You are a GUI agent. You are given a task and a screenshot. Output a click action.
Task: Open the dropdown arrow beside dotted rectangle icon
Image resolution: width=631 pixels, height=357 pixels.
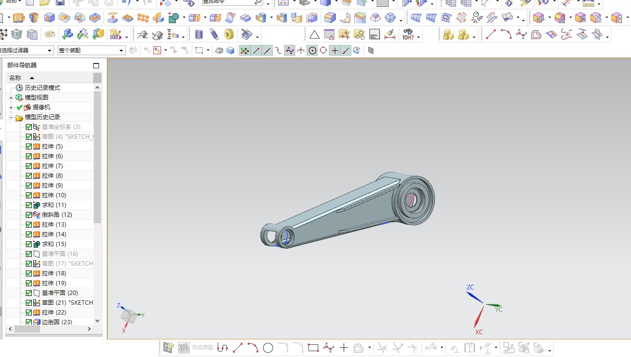pos(208,50)
